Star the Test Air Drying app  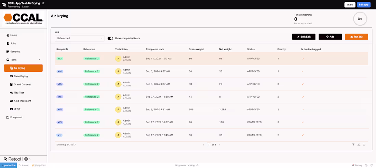(43, 3)
